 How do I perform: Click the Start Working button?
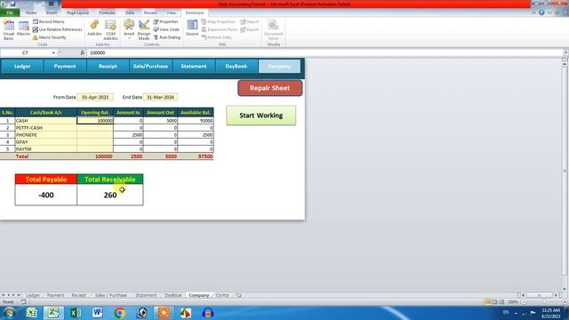click(x=260, y=116)
